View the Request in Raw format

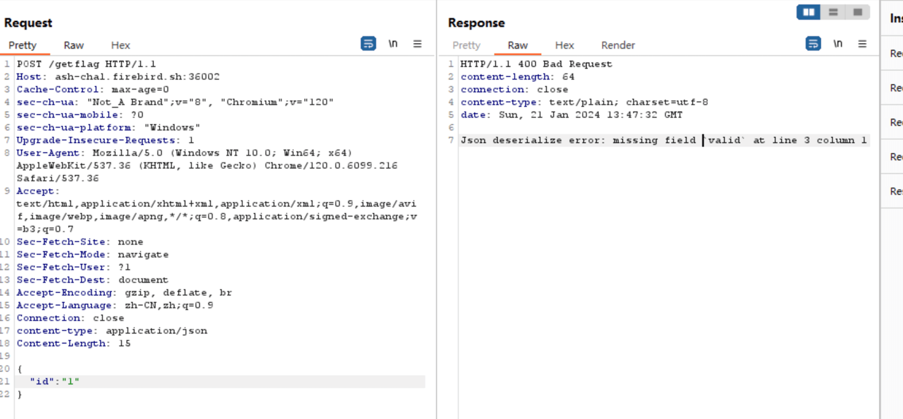[x=74, y=45]
